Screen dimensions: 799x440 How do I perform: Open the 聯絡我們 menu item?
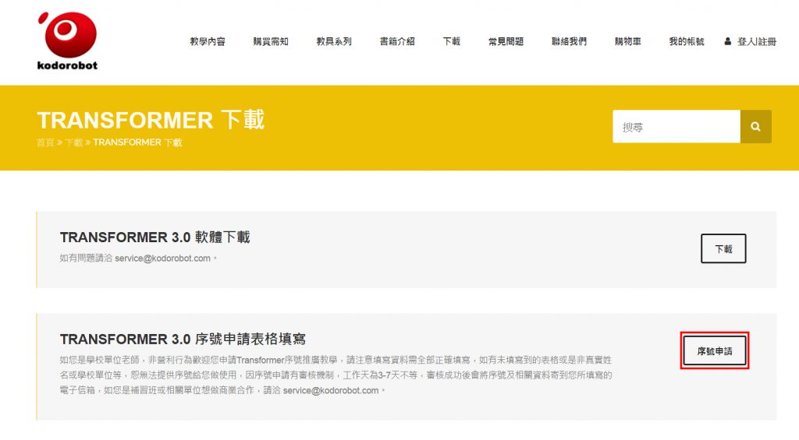pos(569,41)
